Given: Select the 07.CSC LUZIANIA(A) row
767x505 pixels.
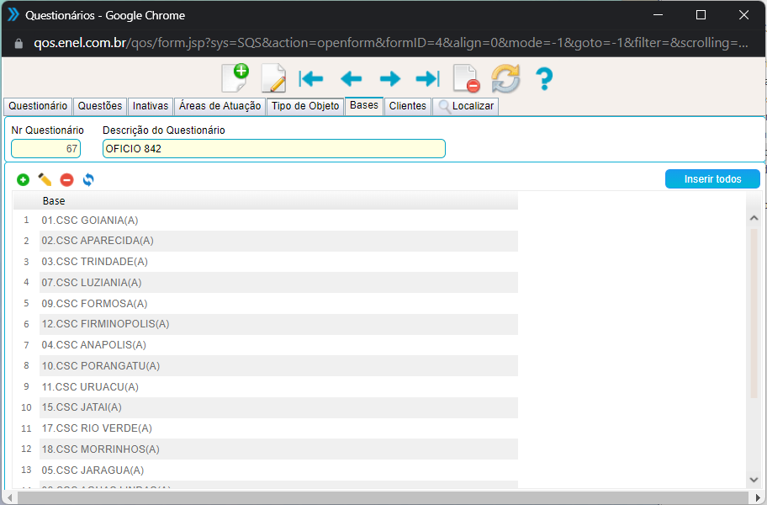Looking at the screenshot, I should [92, 283].
